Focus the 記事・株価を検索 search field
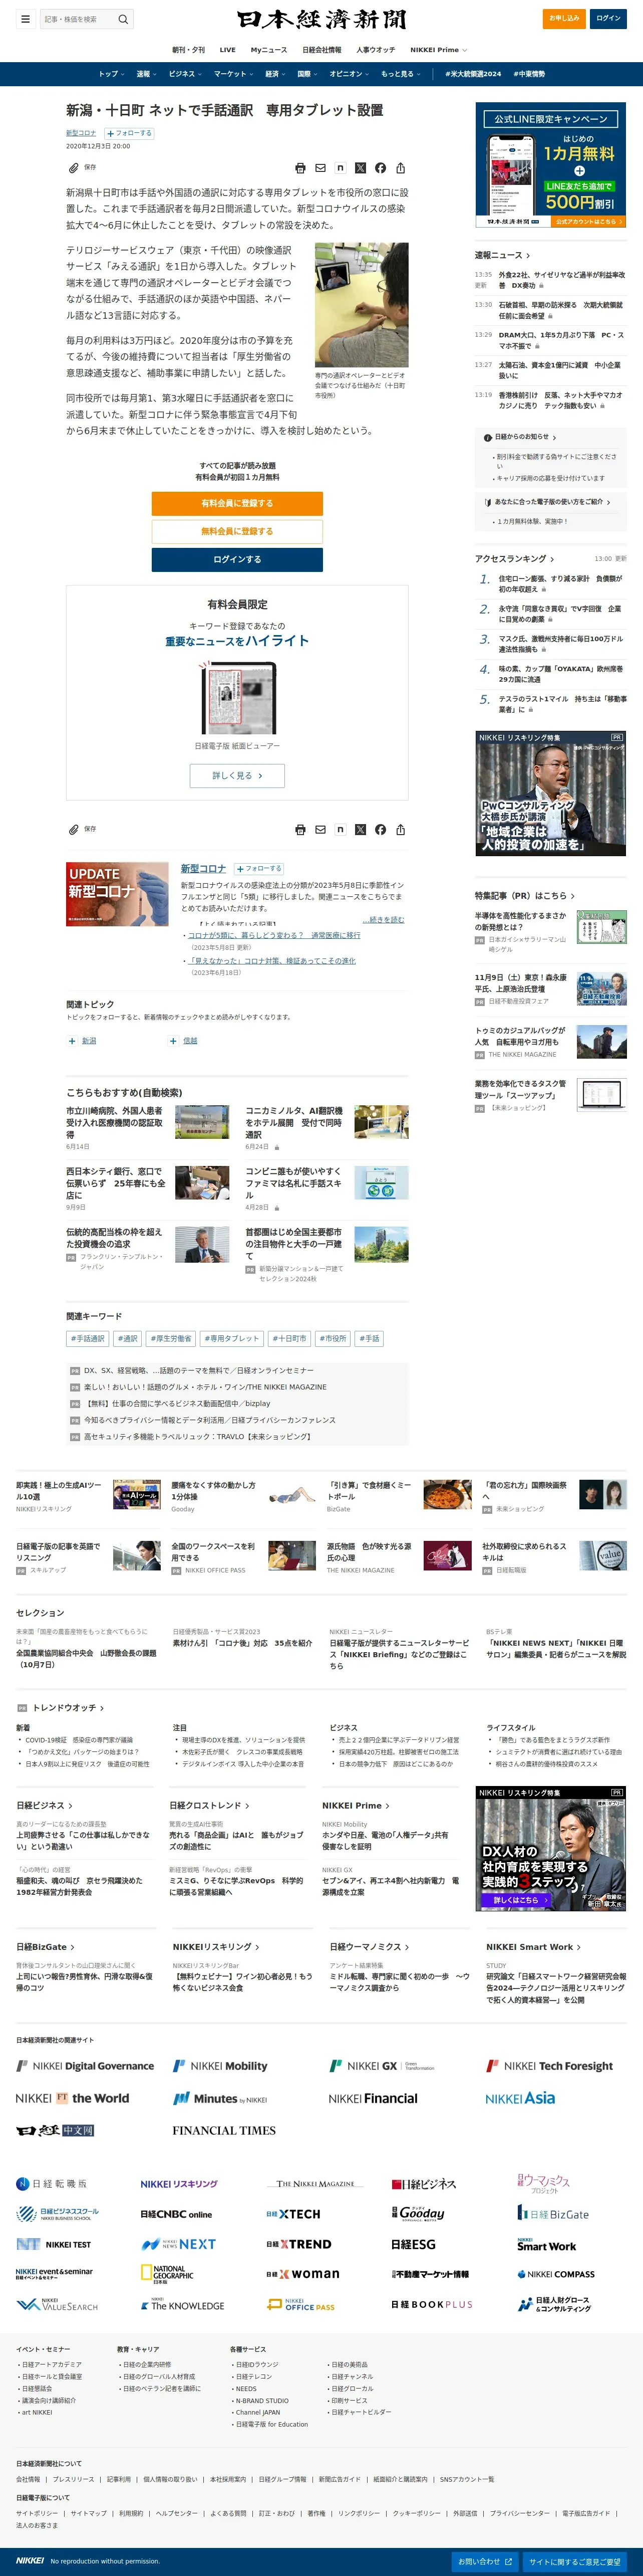 78,18
